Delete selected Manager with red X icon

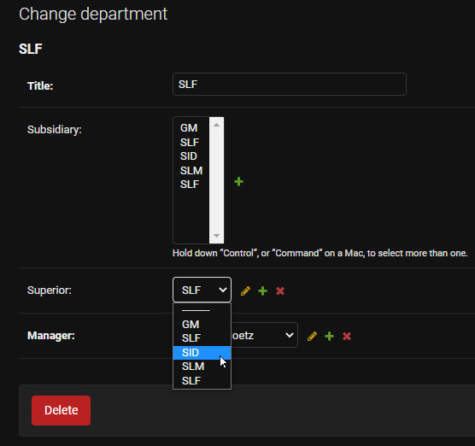click(x=347, y=336)
